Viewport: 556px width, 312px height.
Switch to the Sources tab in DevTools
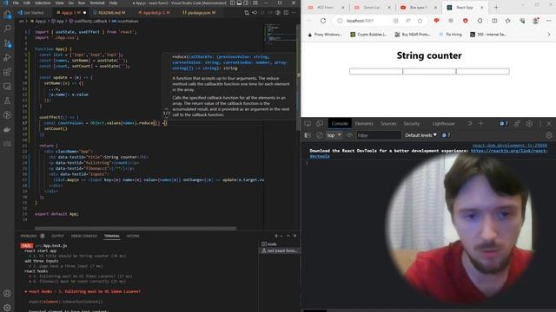point(388,123)
